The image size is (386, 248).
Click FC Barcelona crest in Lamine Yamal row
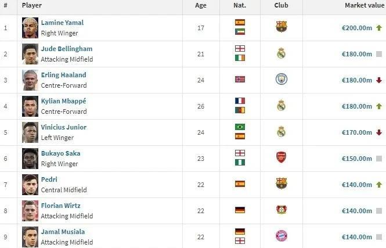[281, 27]
